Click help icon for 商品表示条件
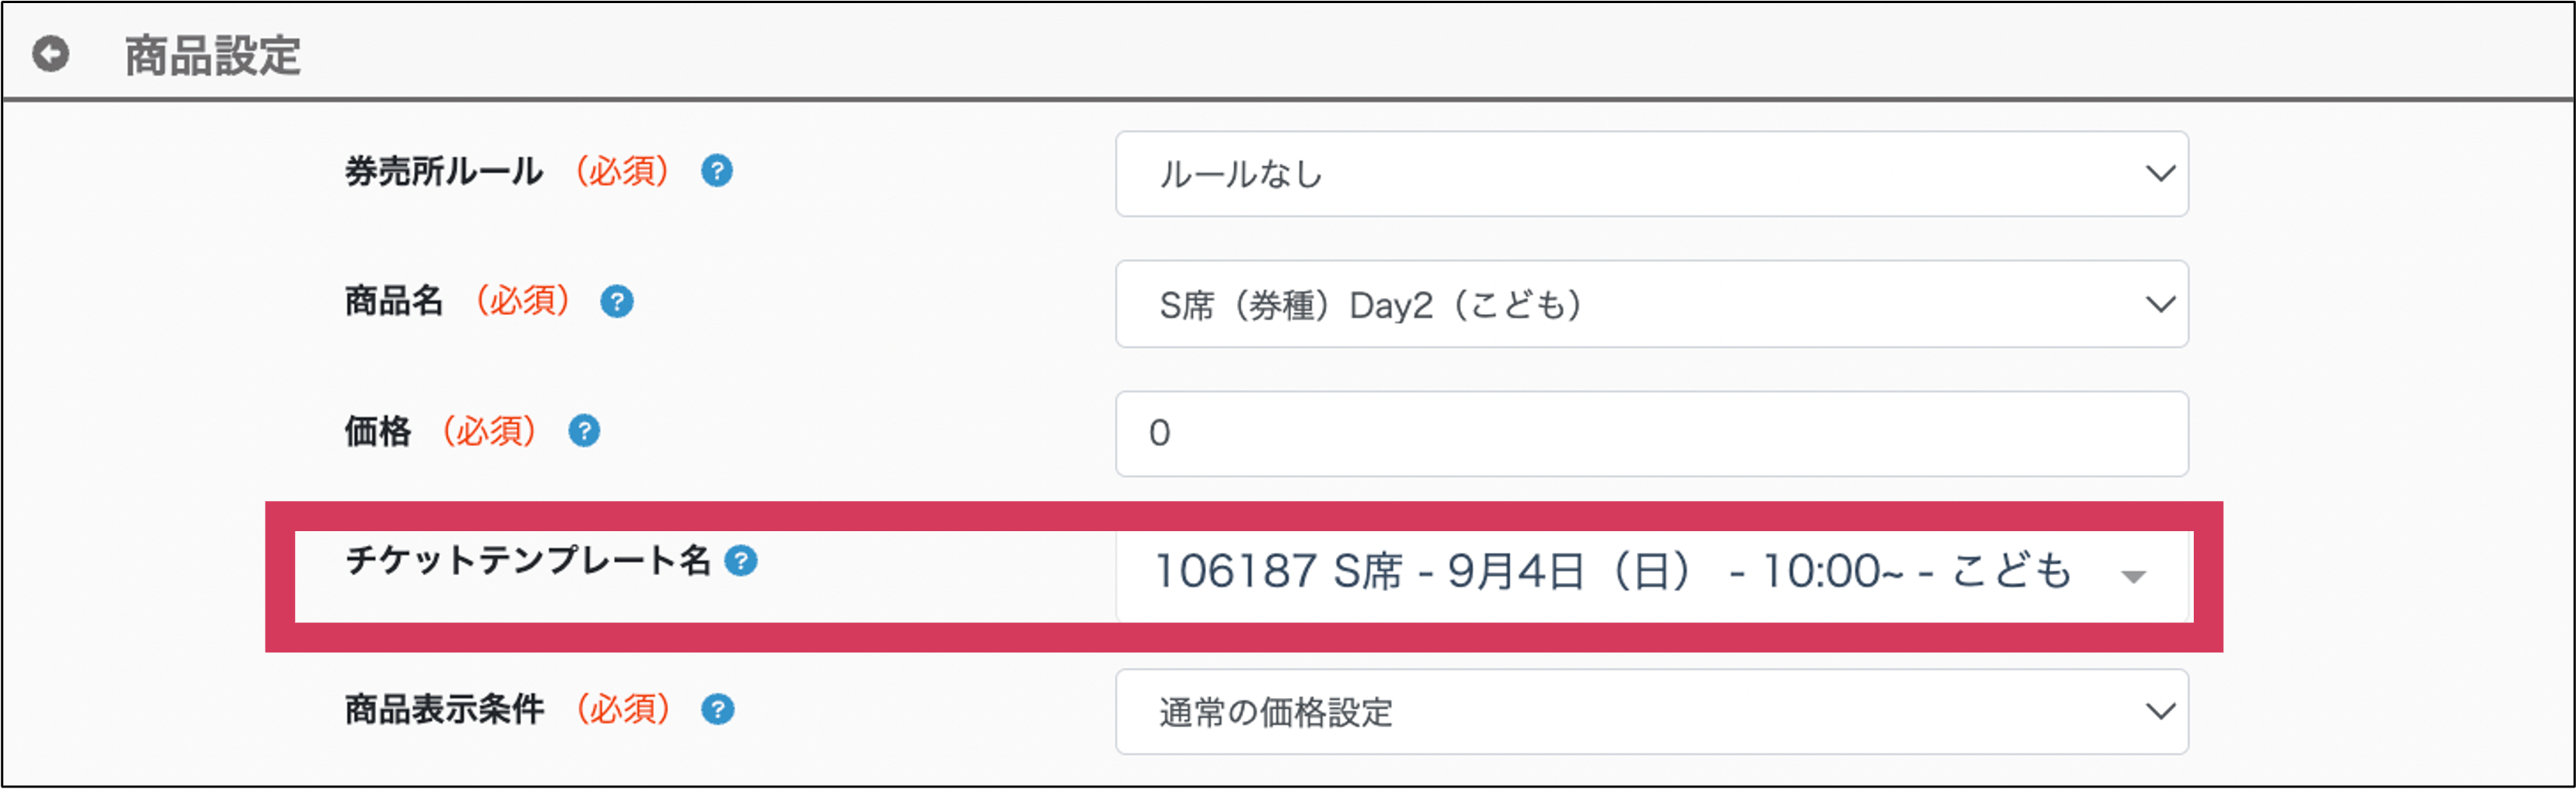This screenshot has width=2576, height=789. 717,709
